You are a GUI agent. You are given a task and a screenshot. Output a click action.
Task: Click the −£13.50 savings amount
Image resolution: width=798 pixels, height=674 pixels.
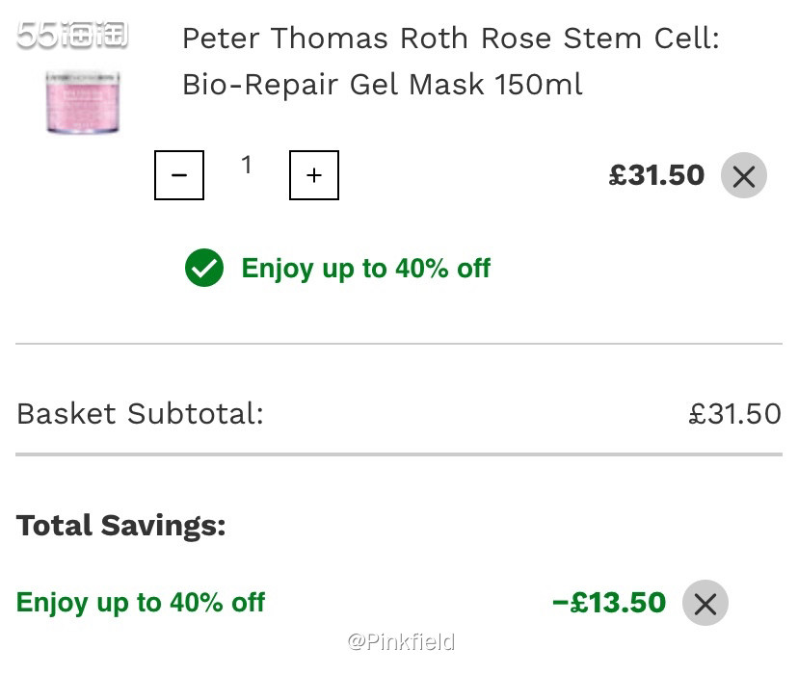(x=608, y=603)
